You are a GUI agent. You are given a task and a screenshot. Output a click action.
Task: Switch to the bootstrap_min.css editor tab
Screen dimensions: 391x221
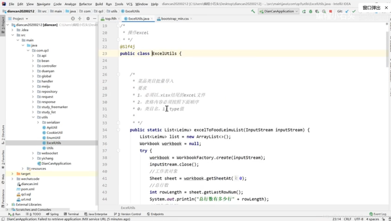(x=175, y=19)
